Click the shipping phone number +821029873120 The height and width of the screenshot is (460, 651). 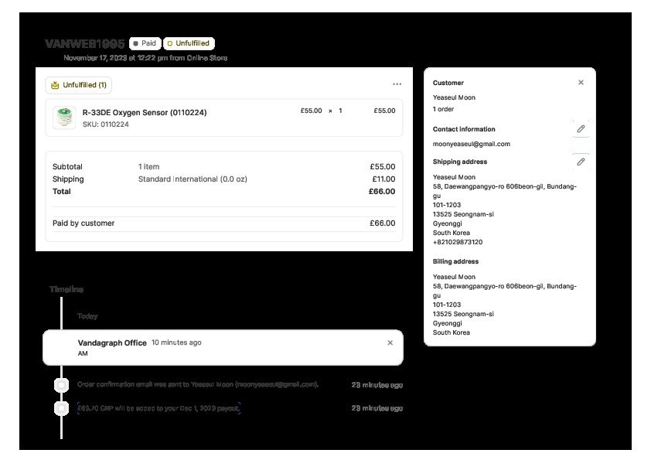(457, 242)
